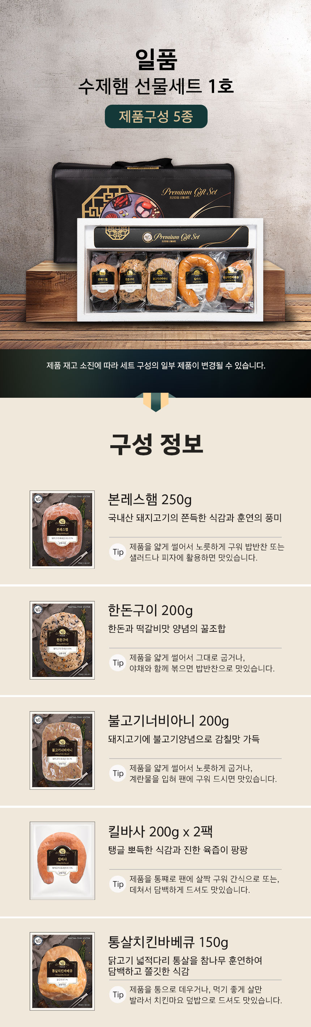Click the 킬바사 200g x 2팩 title
Viewport: 311px width, 1027px height.
(161, 831)
